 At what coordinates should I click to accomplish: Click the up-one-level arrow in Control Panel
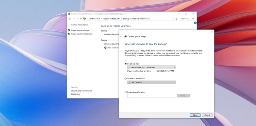point(81,19)
